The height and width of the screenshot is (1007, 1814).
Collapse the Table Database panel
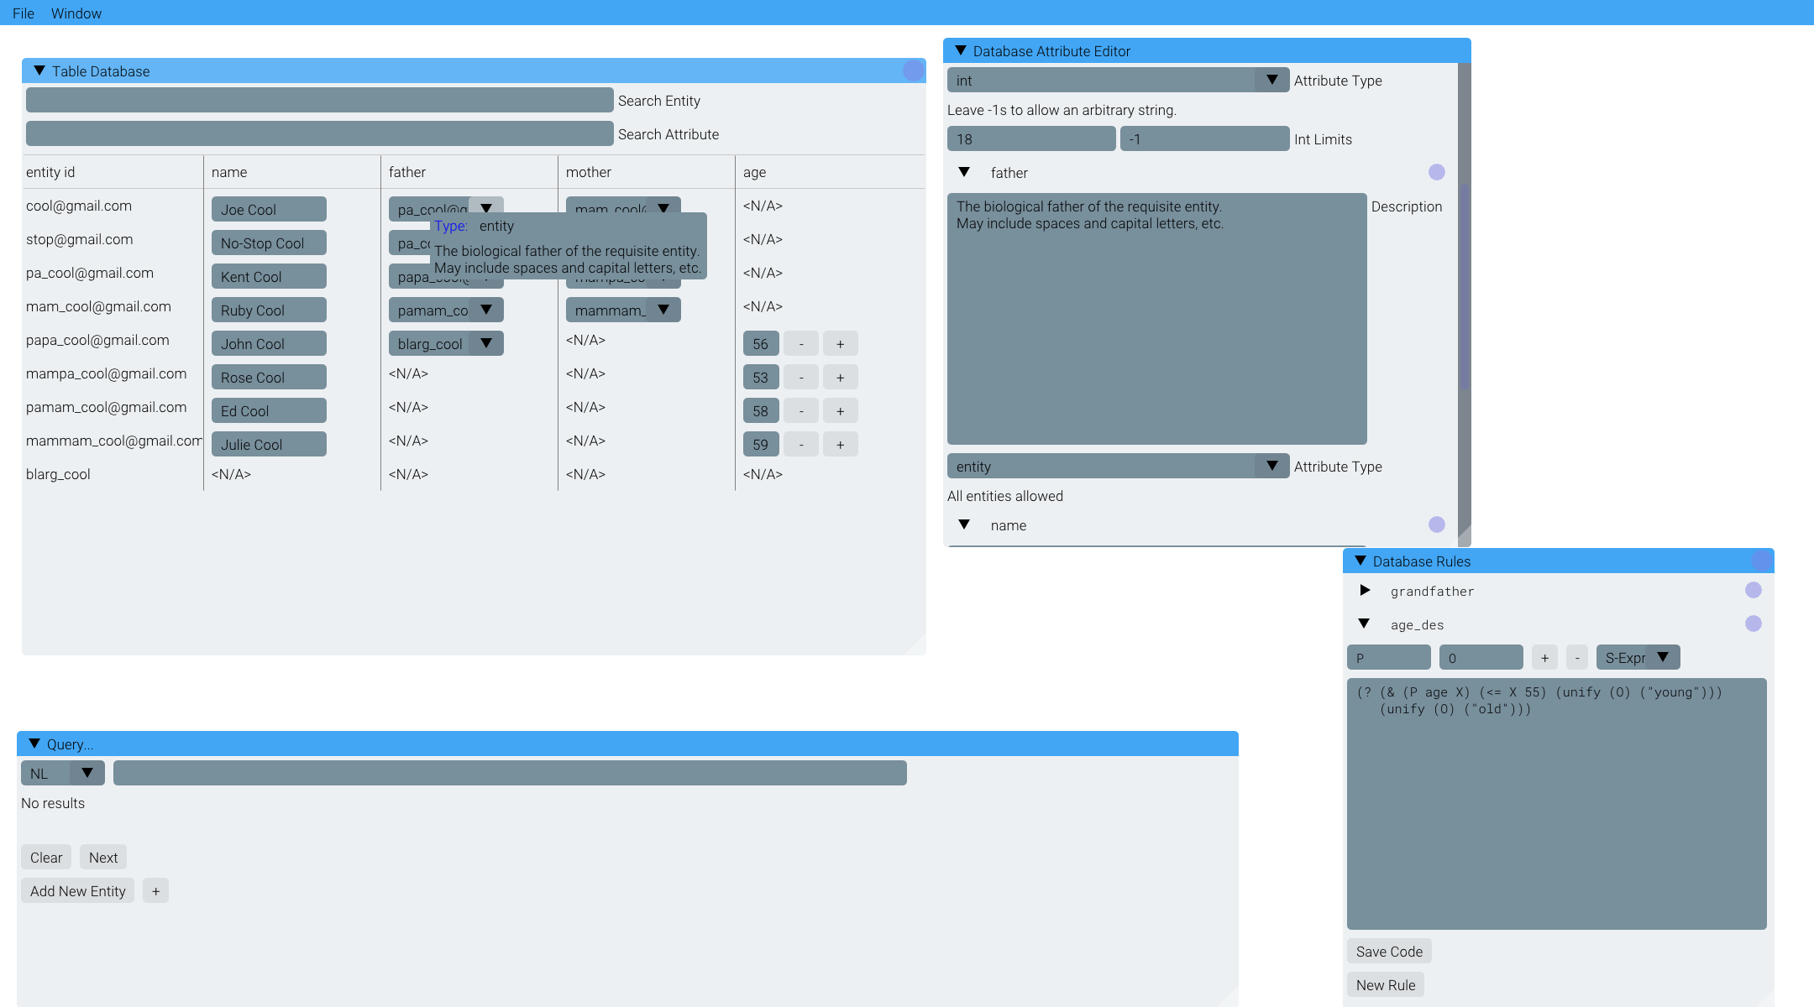click(39, 71)
